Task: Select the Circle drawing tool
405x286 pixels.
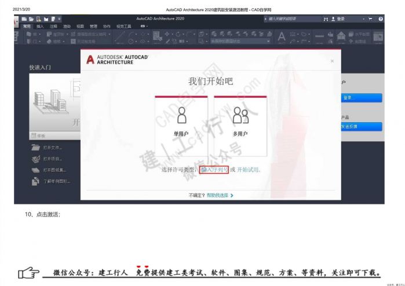Action: click(x=131, y=41)
